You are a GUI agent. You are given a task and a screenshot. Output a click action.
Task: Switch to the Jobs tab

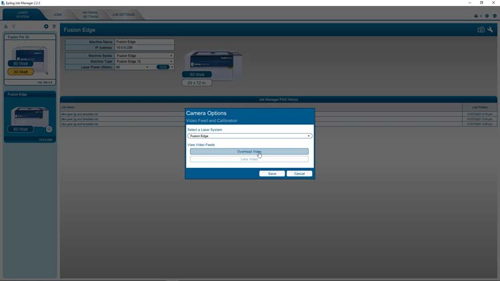pyautogui.click(x=58, y=15)
